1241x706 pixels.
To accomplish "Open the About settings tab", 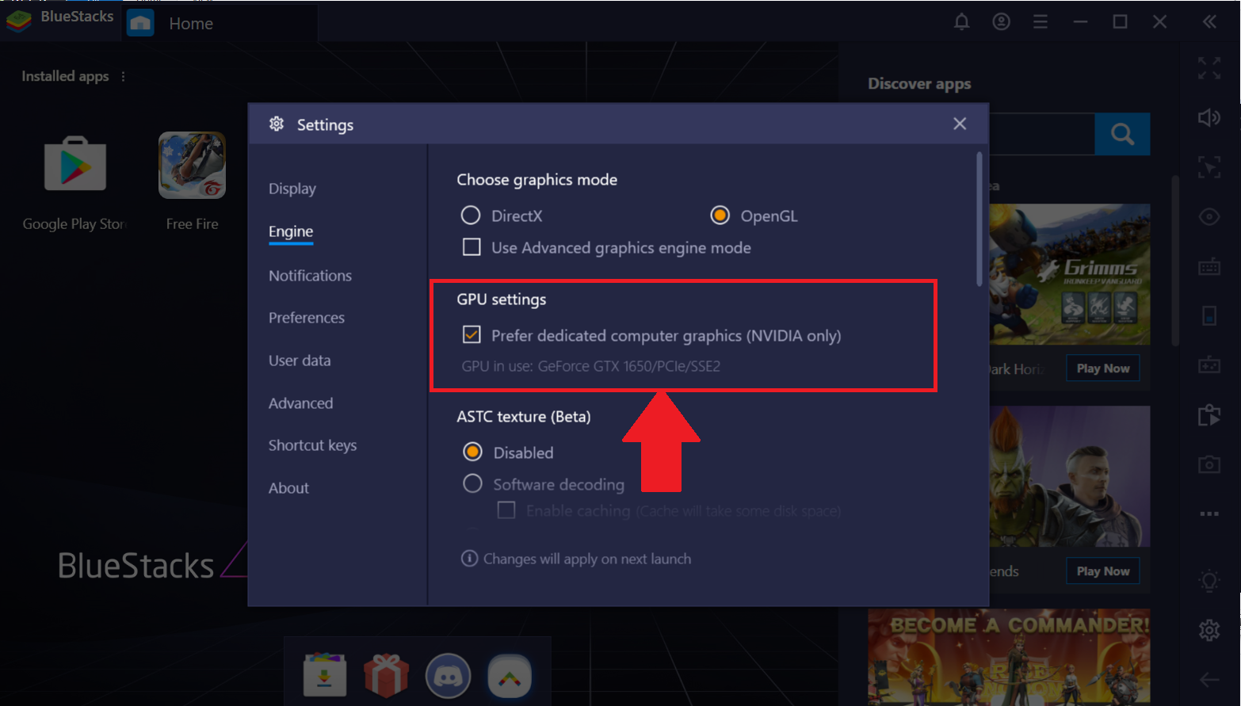I will tap(288, 488).
